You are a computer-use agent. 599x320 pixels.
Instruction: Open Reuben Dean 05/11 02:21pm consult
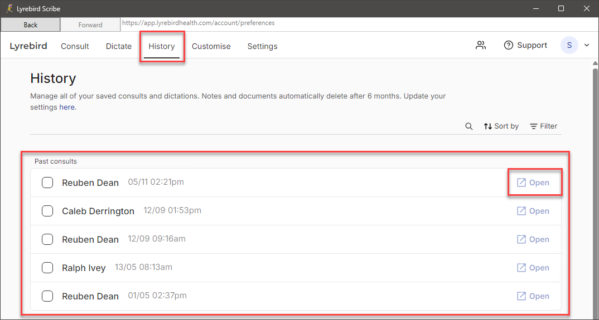click(x=533, y=183)
